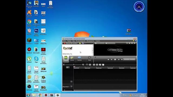Click the timecode display next to playback controls

click(129, 59)
